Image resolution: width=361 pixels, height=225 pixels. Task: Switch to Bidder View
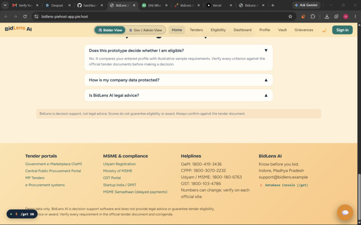tap(110, 30)
